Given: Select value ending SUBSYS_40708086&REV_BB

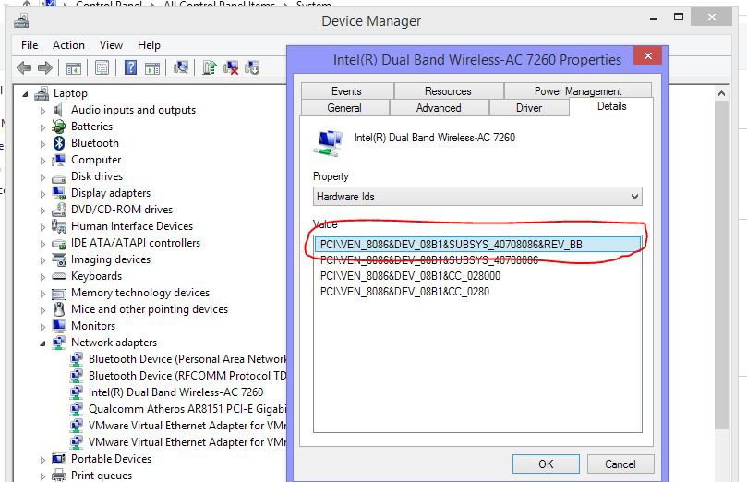Looking at the screenshot, I should (x=477, y=245).
